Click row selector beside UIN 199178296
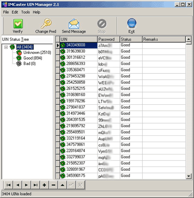Image resolution: width=194 pixels, height=198 pixels. [58, 101]
